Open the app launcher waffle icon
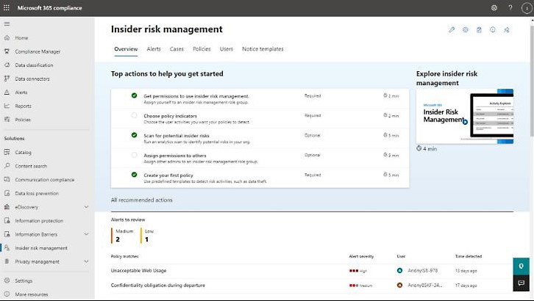Viewport: 534px width, 301px height. coord(7,7)
